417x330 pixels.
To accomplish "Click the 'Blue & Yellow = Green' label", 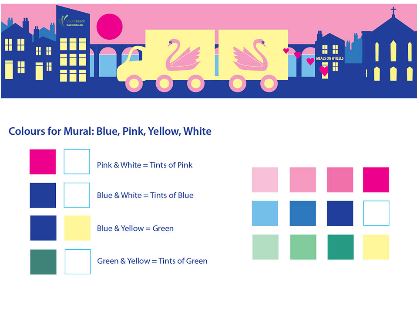I will tap(135, 228).
